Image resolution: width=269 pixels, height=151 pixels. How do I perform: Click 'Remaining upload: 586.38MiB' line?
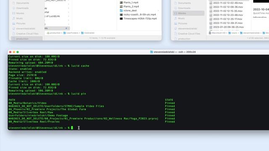(x=31, y=91)
